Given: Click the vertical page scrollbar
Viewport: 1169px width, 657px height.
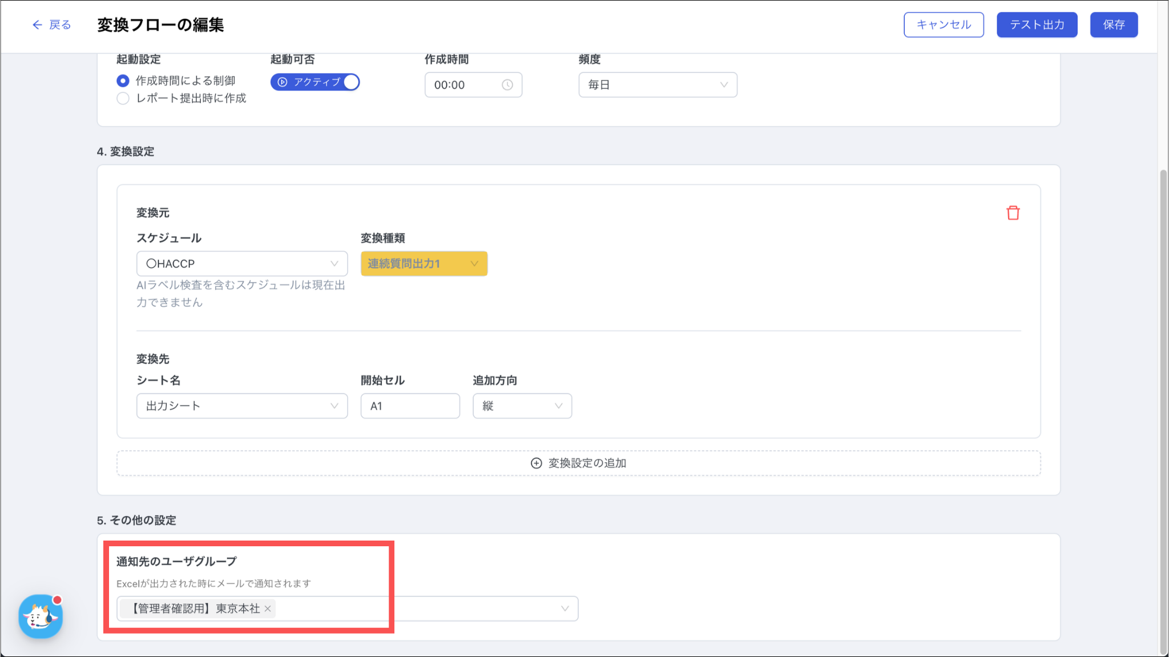Looking at the screenshot, I should point(1163,411).
